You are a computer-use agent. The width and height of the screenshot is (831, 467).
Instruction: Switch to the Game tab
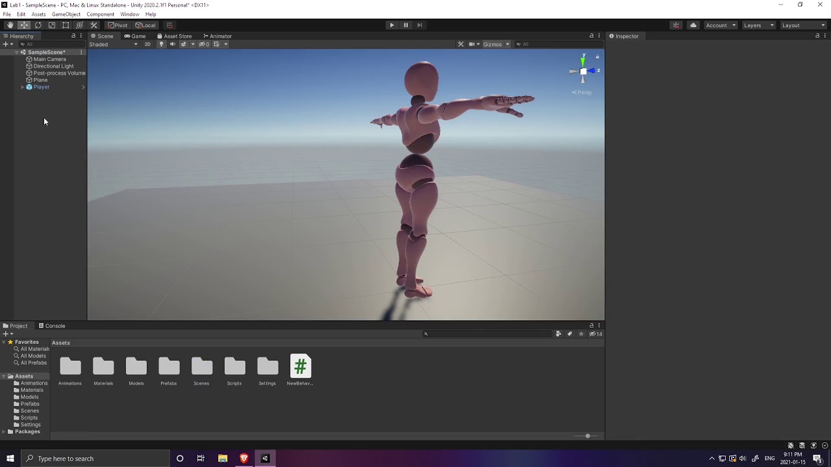pos(135,36)
